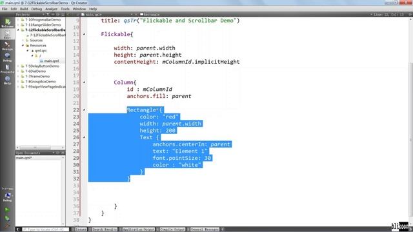Open Open Documents view dropdown
The width and height of the screenshot is (413, 232).
click(x=54, y=153)
